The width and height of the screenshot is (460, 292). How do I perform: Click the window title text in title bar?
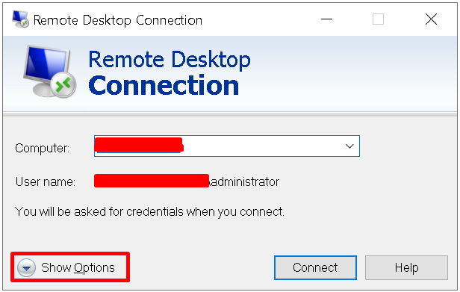118,20
